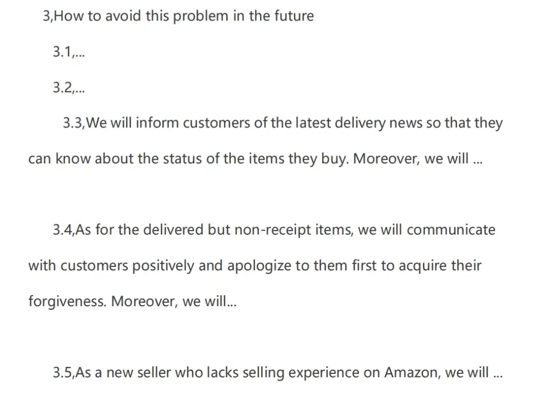Click the word 'future' in the heading
Screen dimensions: 553x404
pos(294,16)
